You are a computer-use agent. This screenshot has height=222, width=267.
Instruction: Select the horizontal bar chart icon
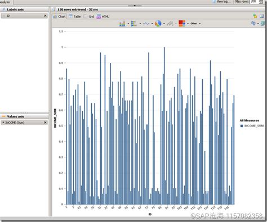[134, 24]
